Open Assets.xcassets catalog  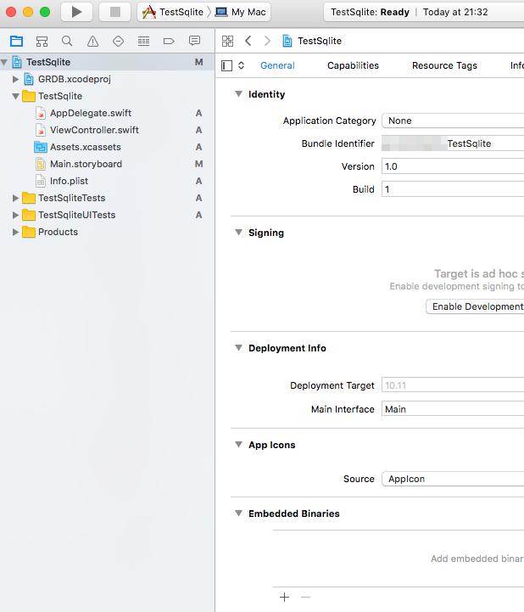click(x=86, y=147)
